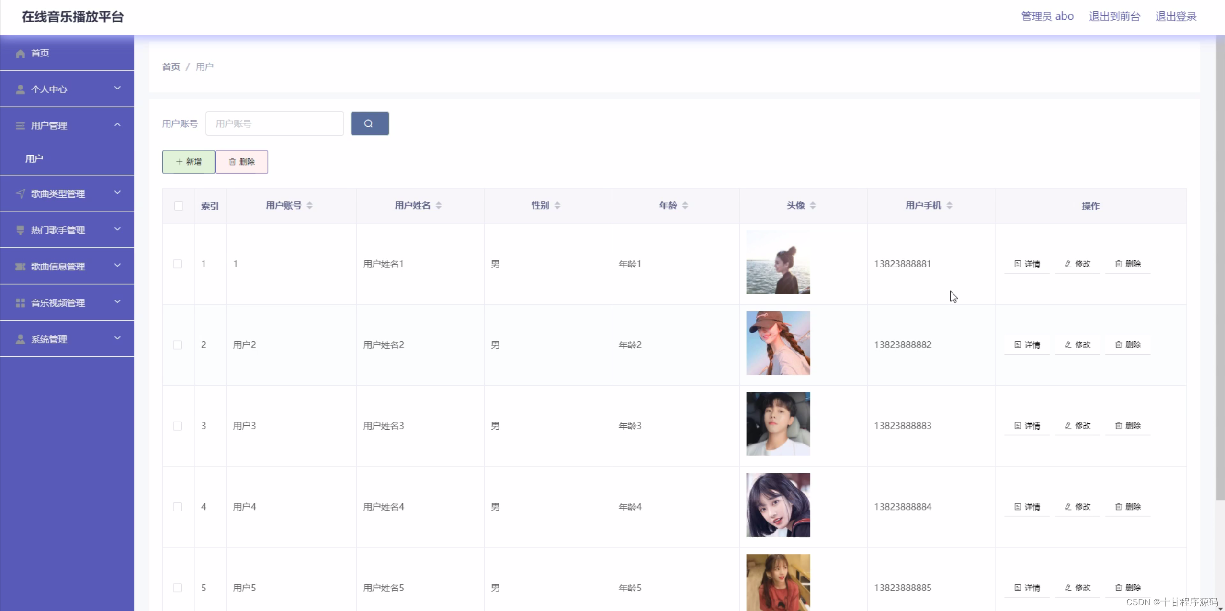Click the speaker icon beside 热门歌手管理

coord(20,230)
